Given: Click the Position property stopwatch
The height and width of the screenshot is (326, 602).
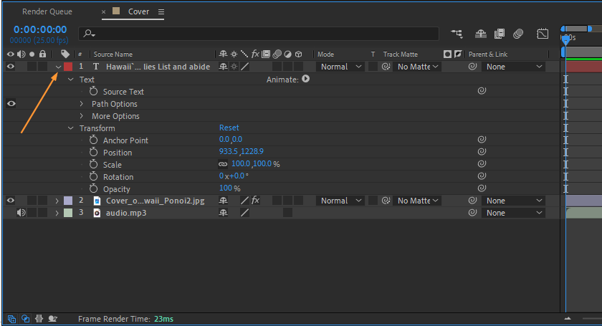Looking at the screenshot, I should click(93, 153).
